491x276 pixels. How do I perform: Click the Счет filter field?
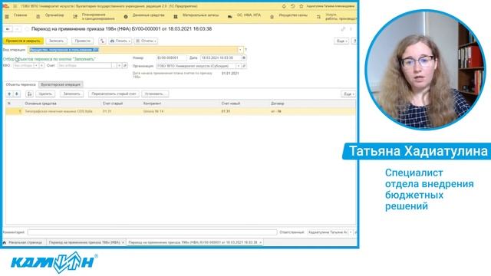click(x=84, y=66)
